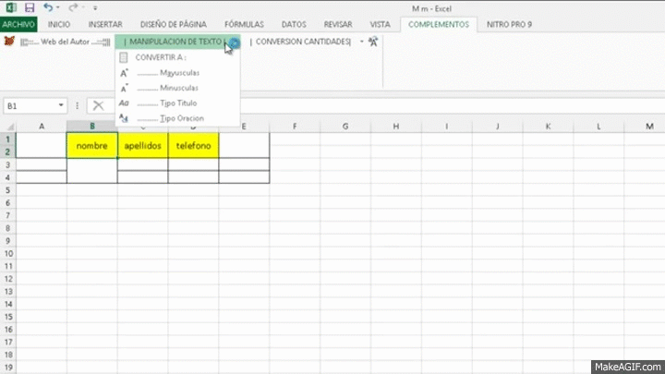This screenshot has width=665, height=374.
Task: Expand the arrow next to CONVERSION CANTIDADES
Action: pos(362,42)
